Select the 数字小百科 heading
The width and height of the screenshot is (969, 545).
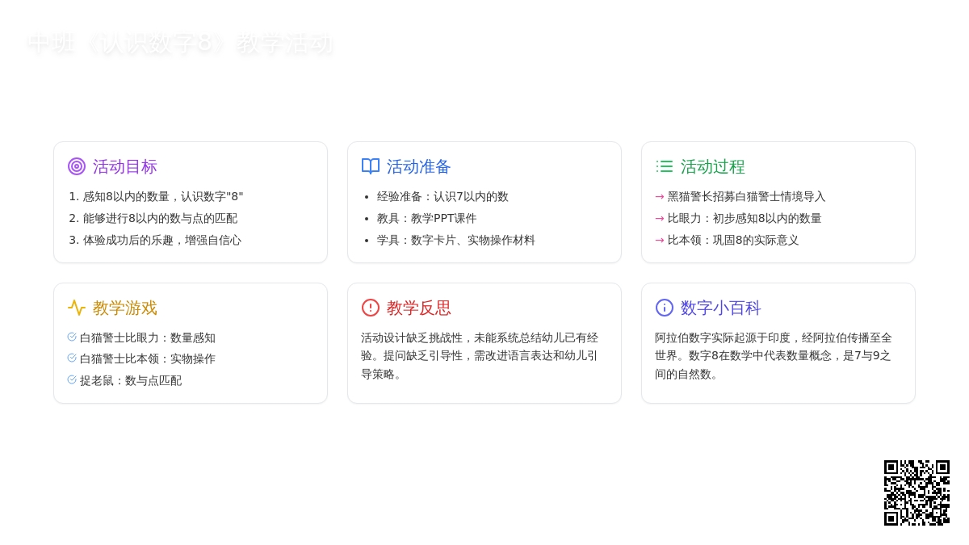[721, 308]
